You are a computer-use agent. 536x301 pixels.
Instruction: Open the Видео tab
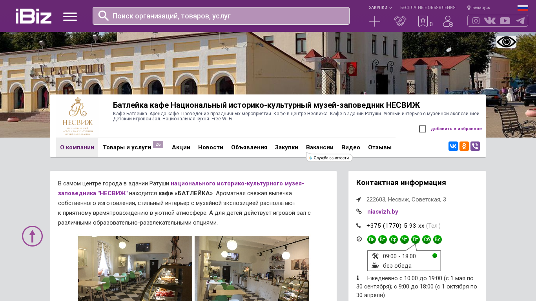pos(351,147)
